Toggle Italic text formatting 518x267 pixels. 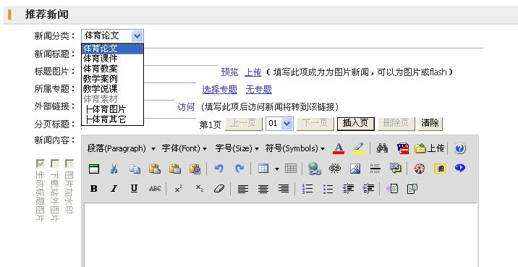tap(114, 189)
